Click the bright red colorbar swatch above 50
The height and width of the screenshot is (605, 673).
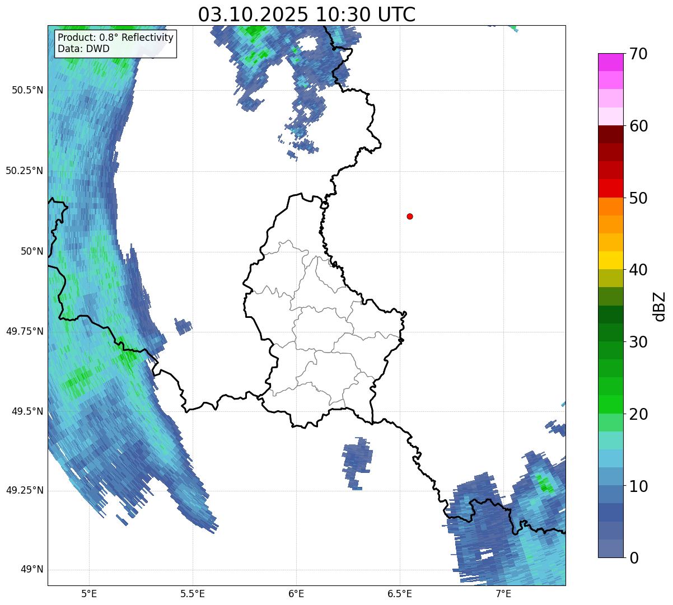[610, 188]
